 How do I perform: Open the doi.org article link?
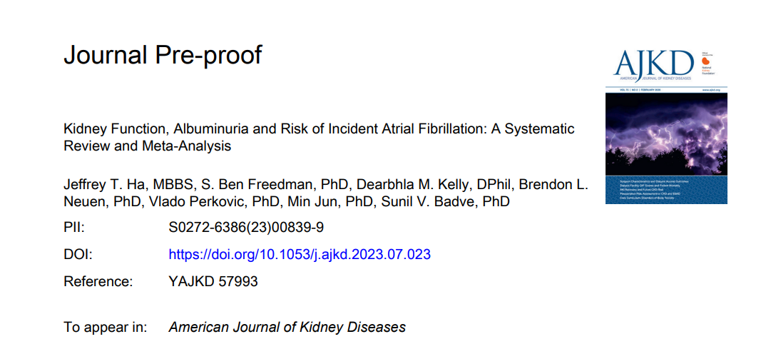(x=300, y=255)
